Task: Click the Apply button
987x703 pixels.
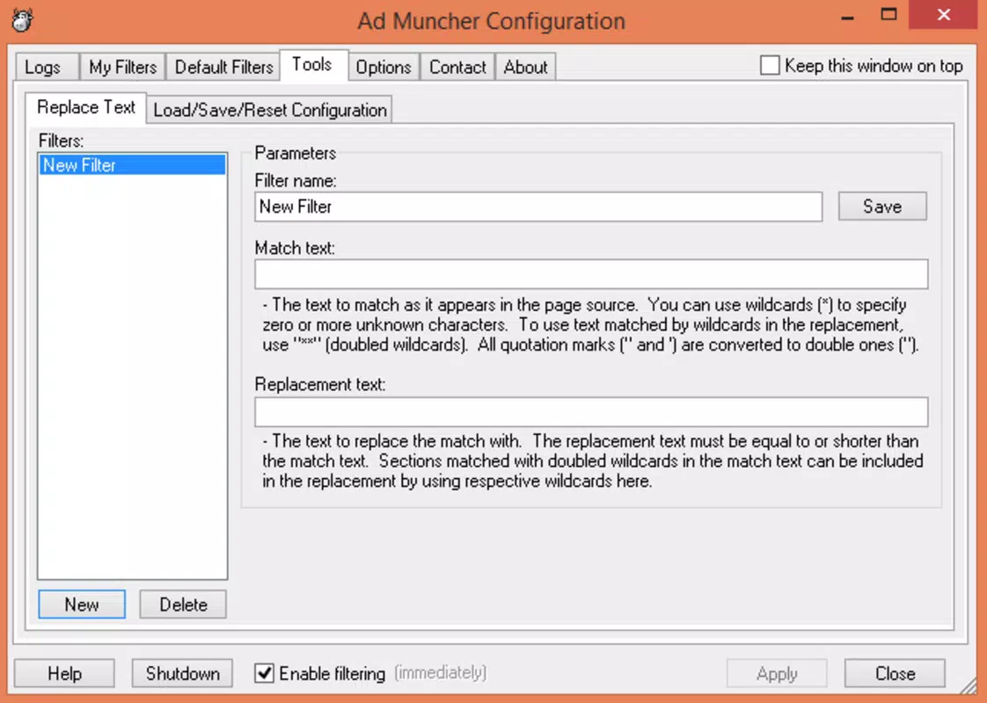Action: (x=777, y=673)
